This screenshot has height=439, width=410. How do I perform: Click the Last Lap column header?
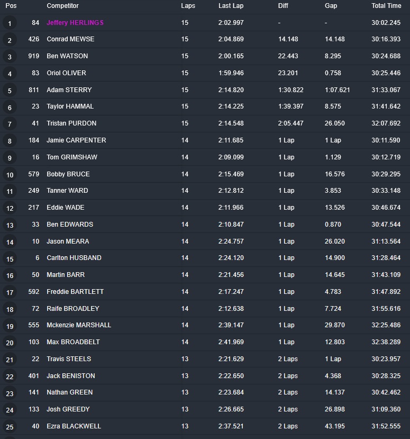point(231,6)
